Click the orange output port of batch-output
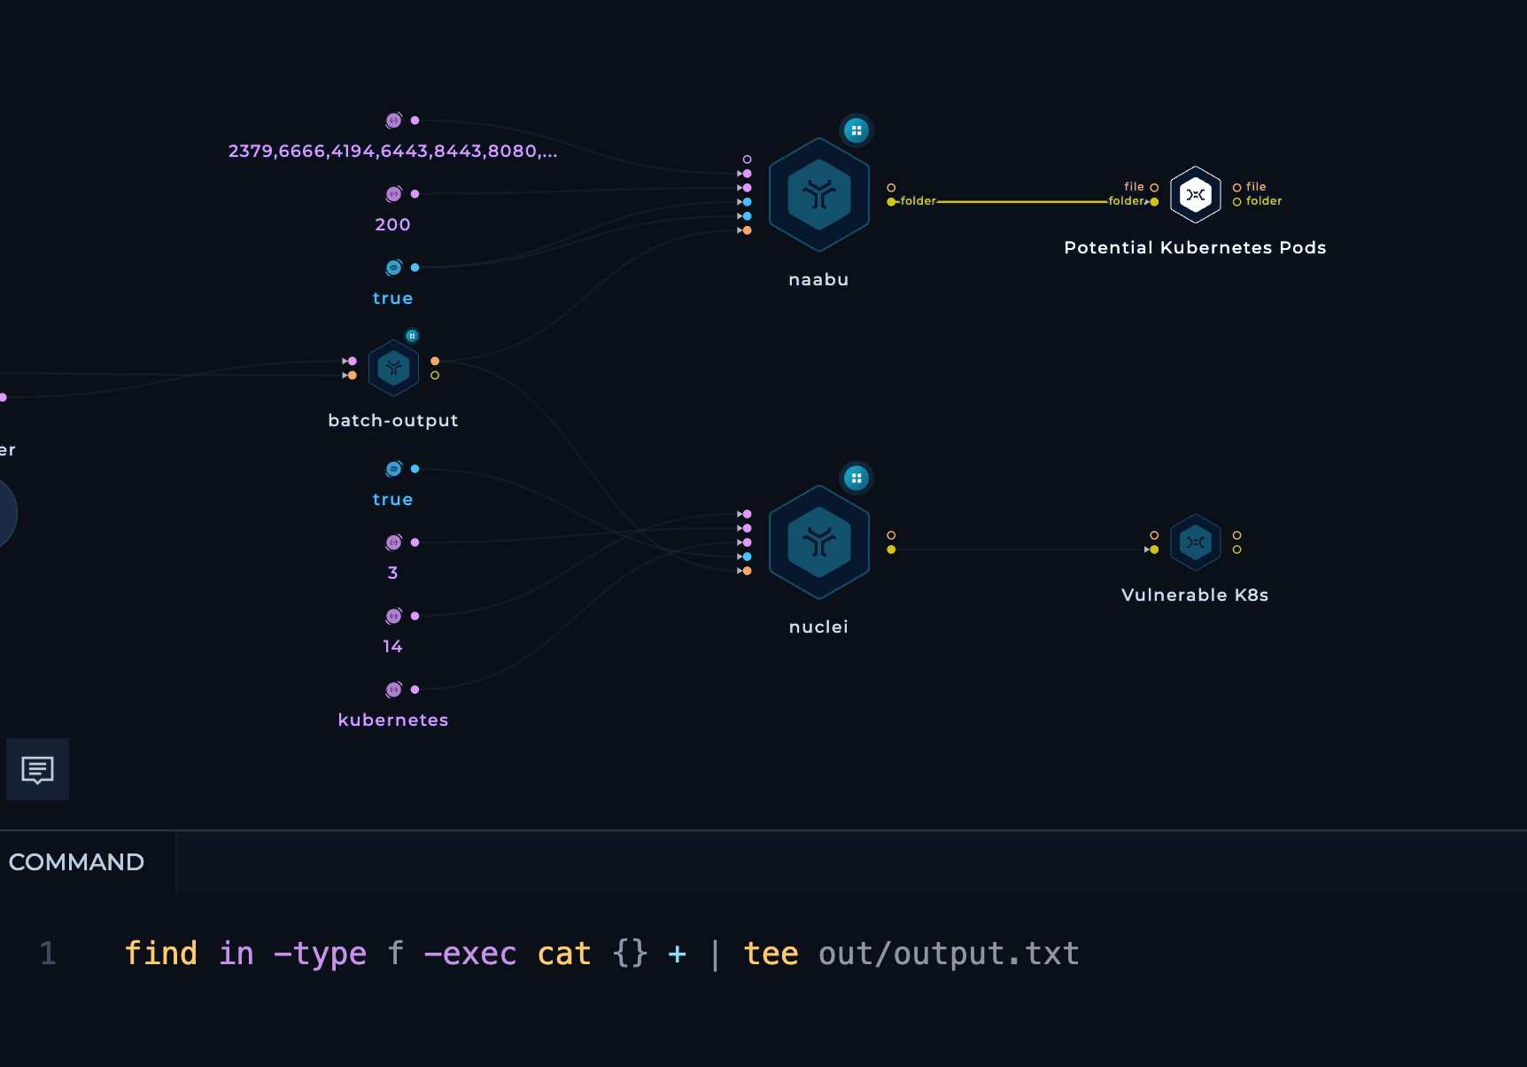 click(x=435, y=361)
